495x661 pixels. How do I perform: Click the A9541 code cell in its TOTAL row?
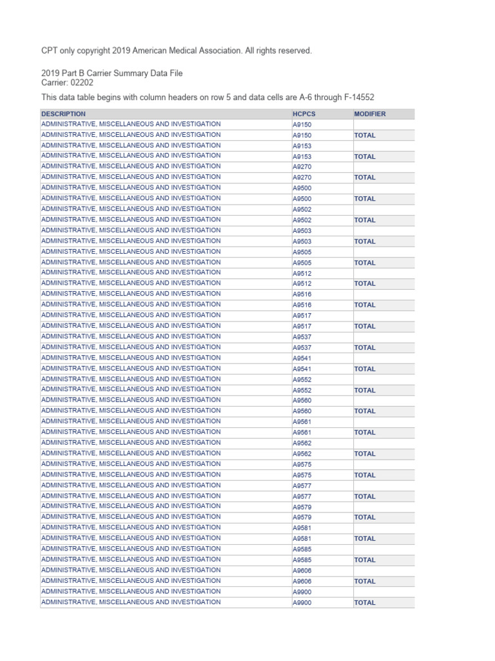point(302,369)
